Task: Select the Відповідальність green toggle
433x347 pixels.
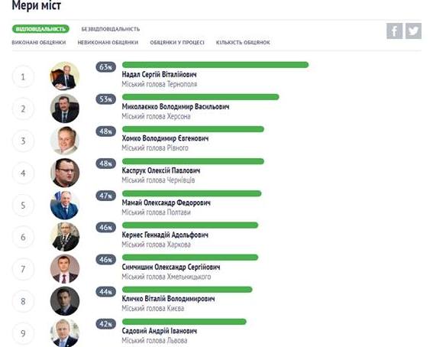Action: tap(40, 29)
